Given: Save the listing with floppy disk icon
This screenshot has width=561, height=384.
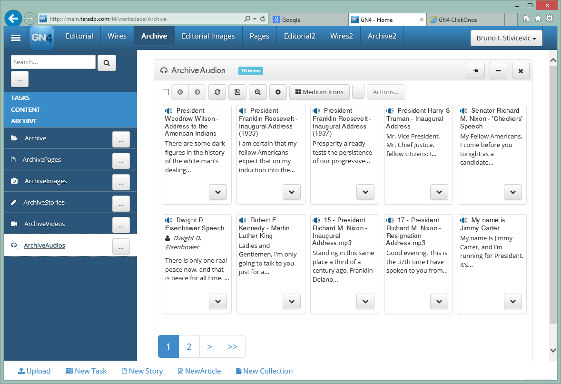Looking at the screenshot, I should coord(237,92).
